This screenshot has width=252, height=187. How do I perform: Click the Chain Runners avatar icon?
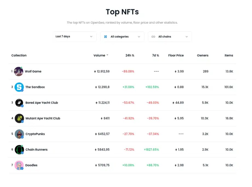(18, 149)
